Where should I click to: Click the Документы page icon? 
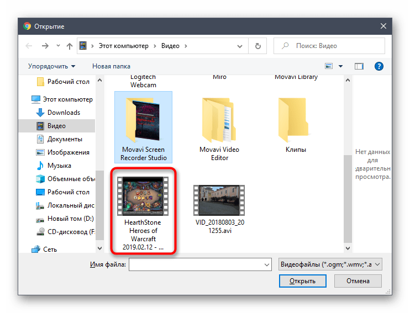(40, 139)
